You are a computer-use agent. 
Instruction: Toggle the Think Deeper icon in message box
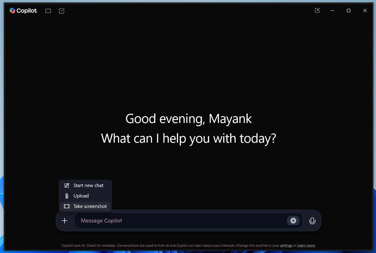coord(293,221)
